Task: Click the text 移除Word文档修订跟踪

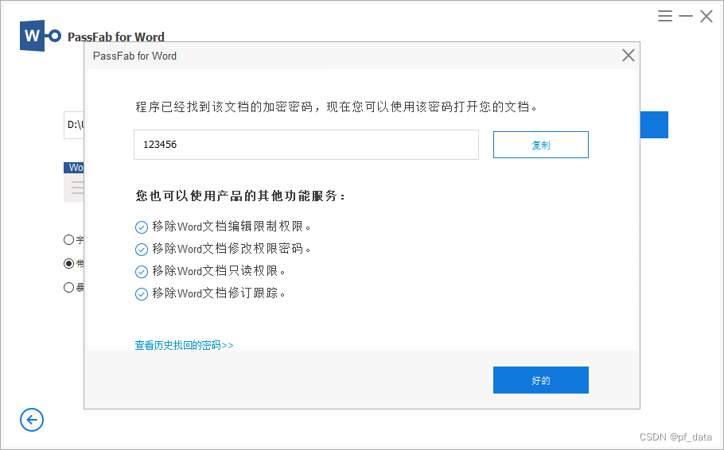Action: pyautogui.click(x=219, y=293)
